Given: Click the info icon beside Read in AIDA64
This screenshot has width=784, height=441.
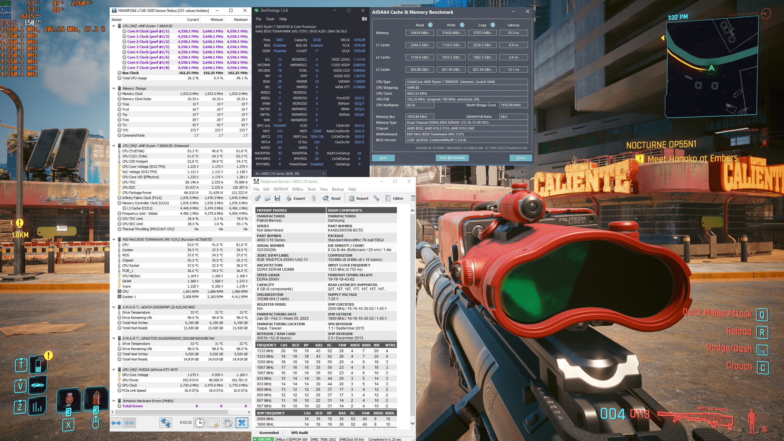Looking at the screenshot, I should (x=430, y=25).
